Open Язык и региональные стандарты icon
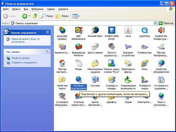The height and width of the screenshot is (132, 176). pyautogui.click(x=161, y=96)
